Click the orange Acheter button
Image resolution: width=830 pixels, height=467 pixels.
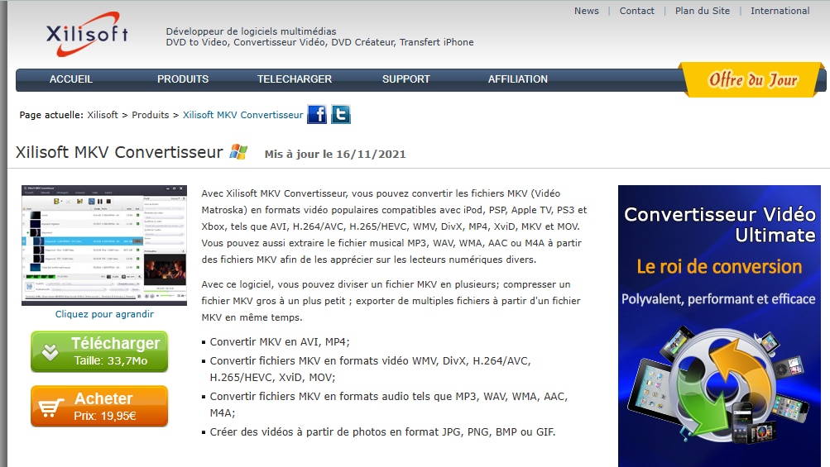click(x=99, y=406)
